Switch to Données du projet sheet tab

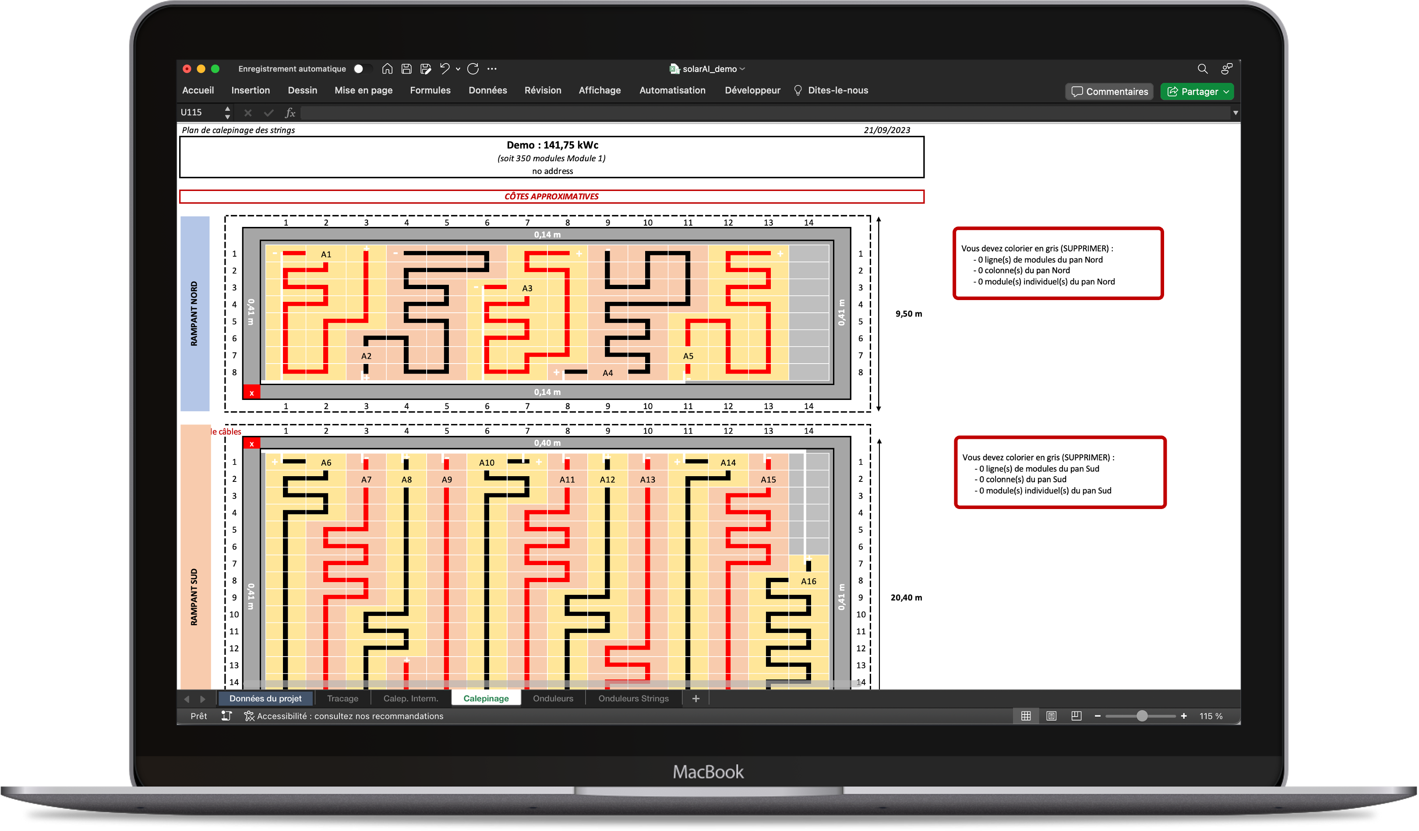[265, 699]
